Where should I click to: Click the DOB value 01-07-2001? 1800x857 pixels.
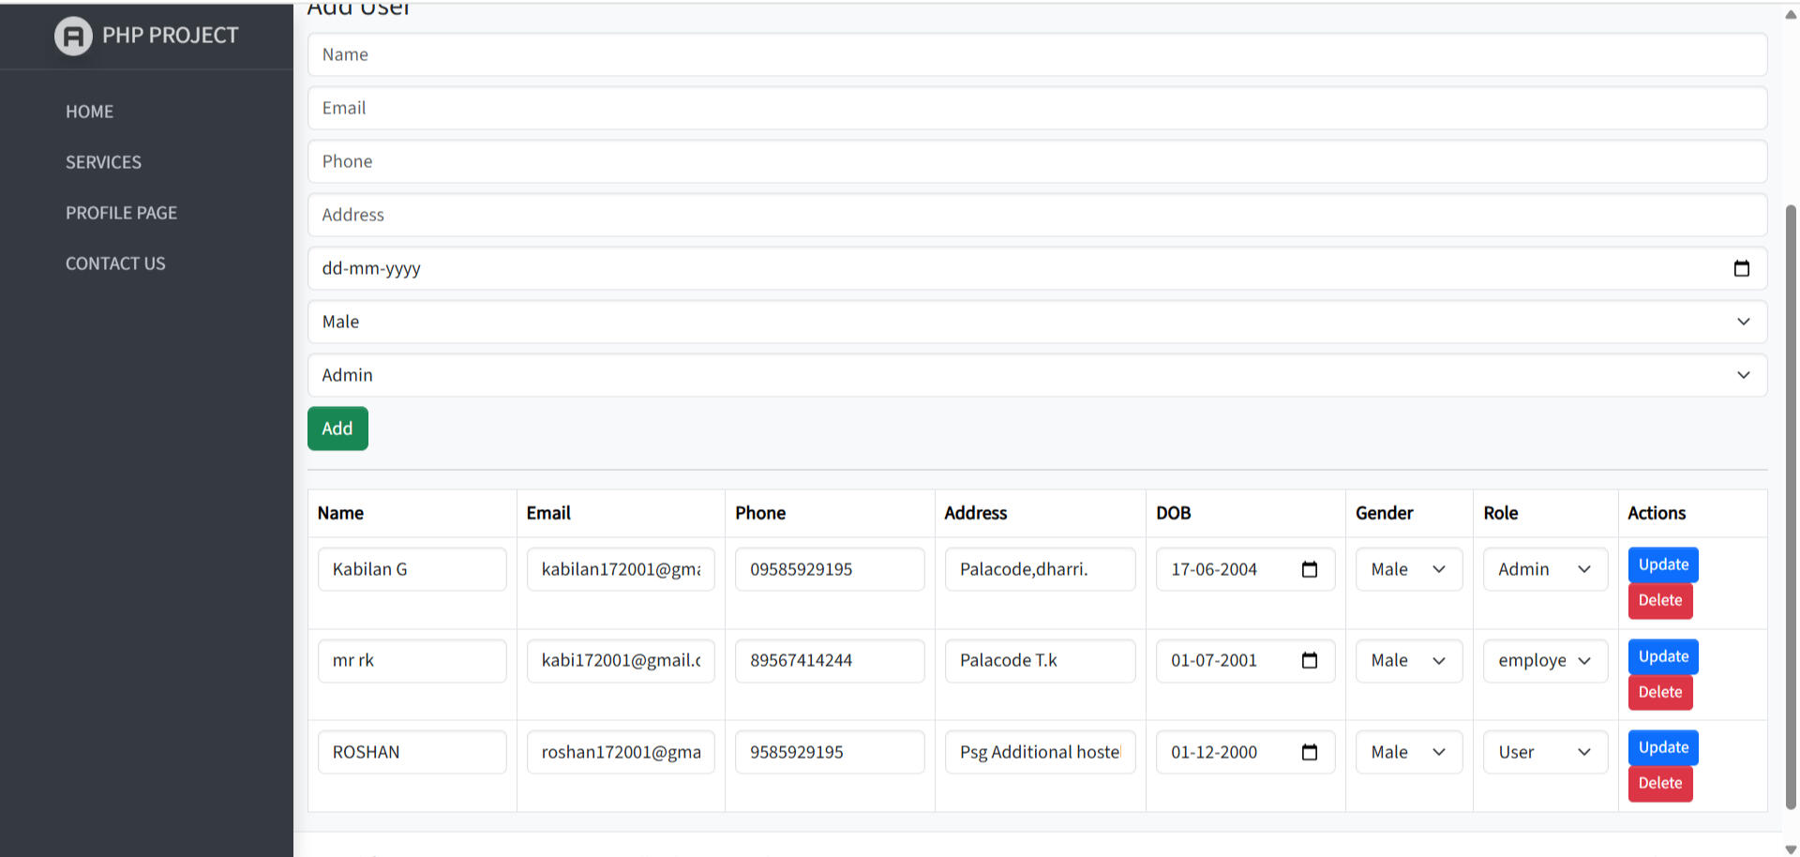pyautogui.click(x=1214, y=660)
